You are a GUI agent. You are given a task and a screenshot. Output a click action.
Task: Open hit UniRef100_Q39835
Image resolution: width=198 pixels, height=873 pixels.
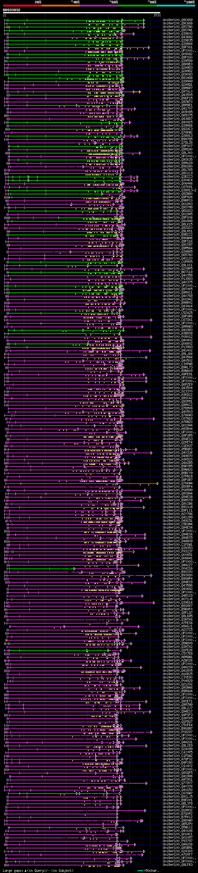[x=178, y=40]
